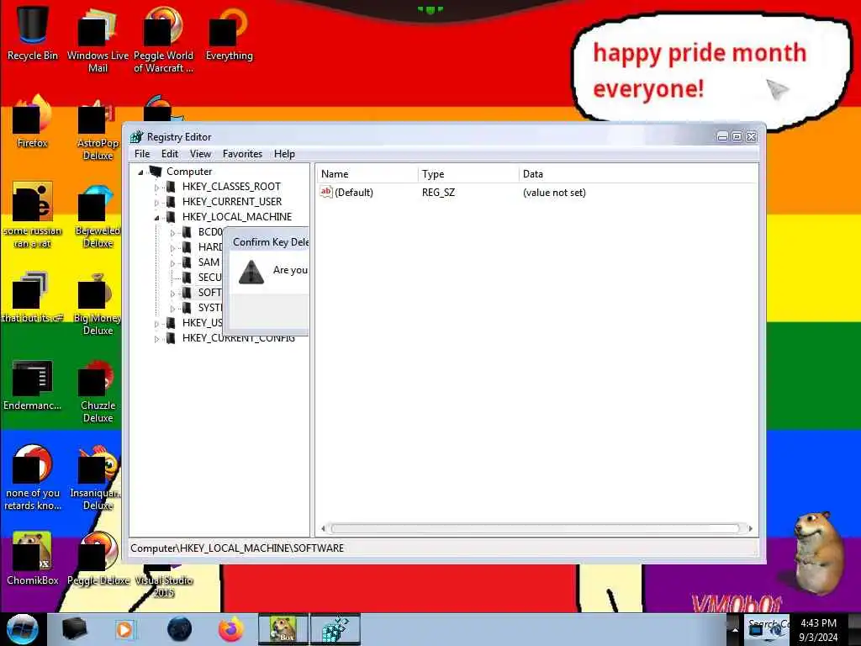861x646 pixels.
Task: Open Bejeweled Deluxe desktop icon
Action: [x=98, y=216]
